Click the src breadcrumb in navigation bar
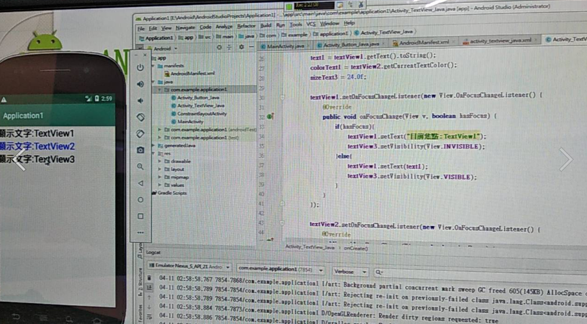The height and width of the screenshot is (324, 587). point(205,37)
